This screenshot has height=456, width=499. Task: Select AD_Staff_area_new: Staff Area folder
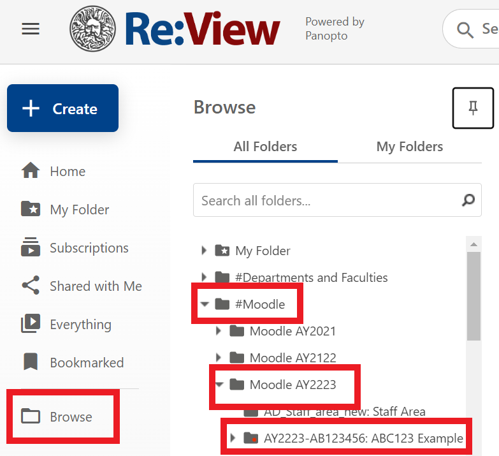point(344,411)
